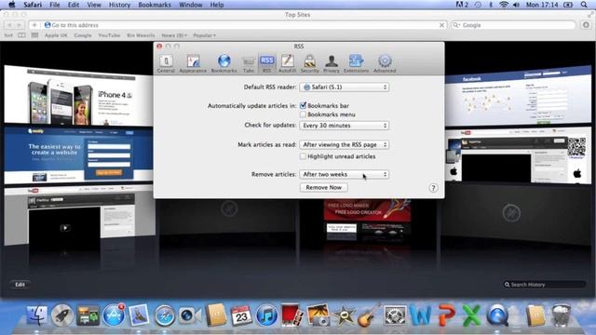
Task: Open the Default RSS reader dropdown
Action: [x=345, y=87]
